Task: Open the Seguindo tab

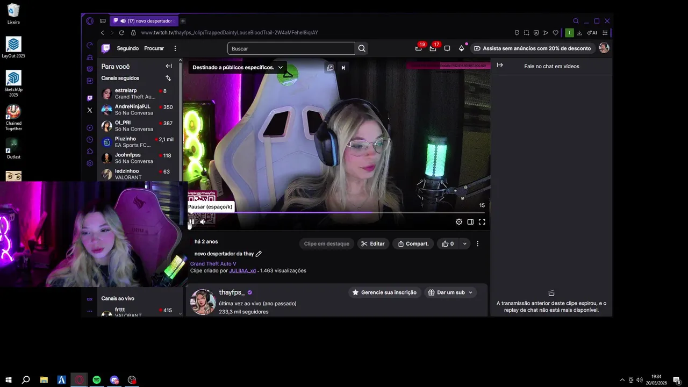Action: pyautogui.click(x=127, y=48)
